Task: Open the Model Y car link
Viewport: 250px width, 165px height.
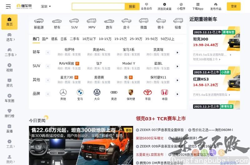Action: tap(129, 63)
